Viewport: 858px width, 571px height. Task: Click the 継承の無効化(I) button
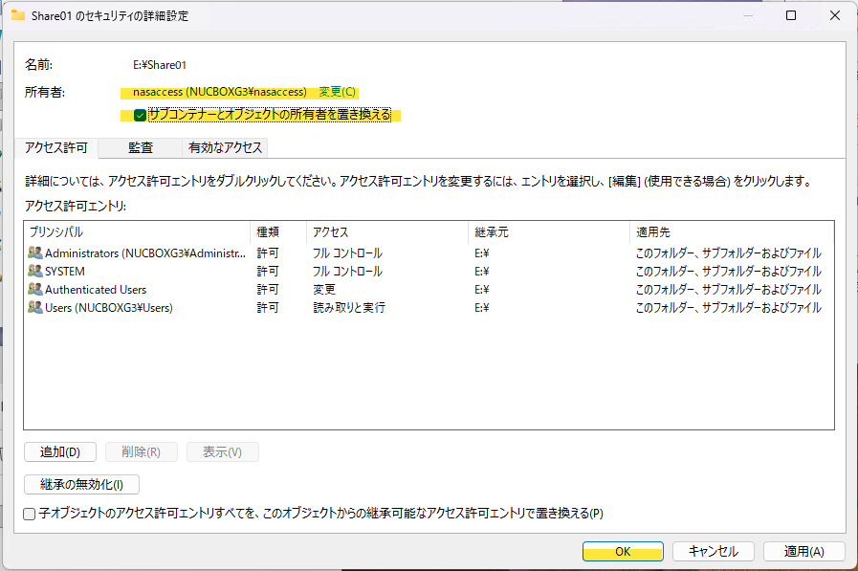(x=81, y=485)
